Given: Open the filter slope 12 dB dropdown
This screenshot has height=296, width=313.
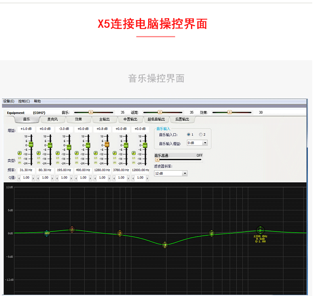Looking at the screenshot, I should pos(171,173).
